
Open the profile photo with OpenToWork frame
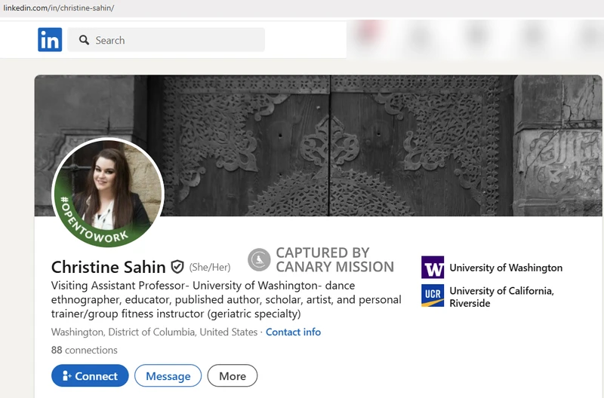tap(108, 192)
